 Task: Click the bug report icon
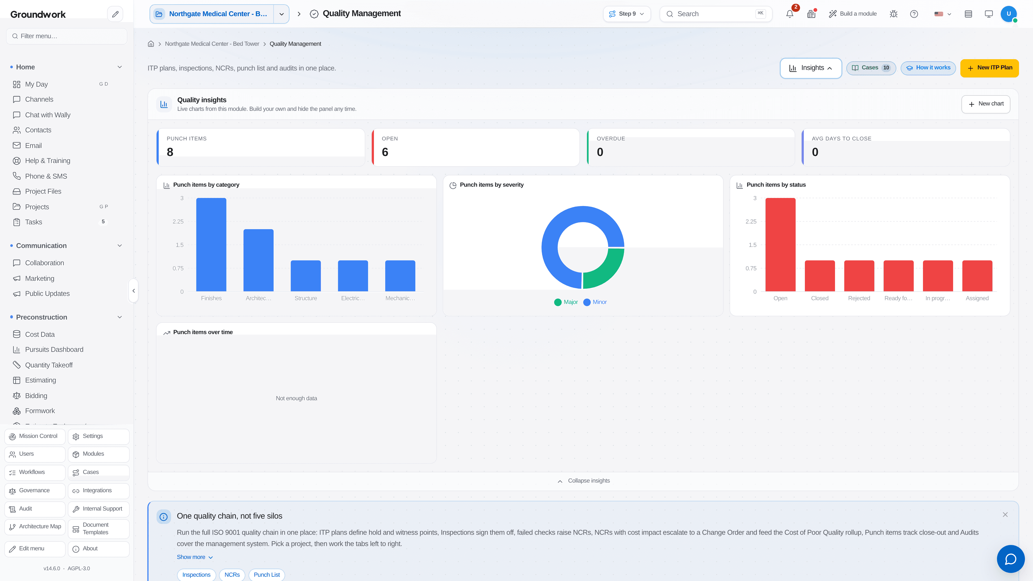(x=893, y=14)
